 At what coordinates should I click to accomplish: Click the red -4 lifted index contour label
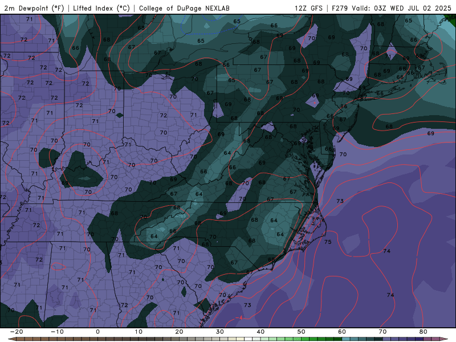tap(240, 318)
